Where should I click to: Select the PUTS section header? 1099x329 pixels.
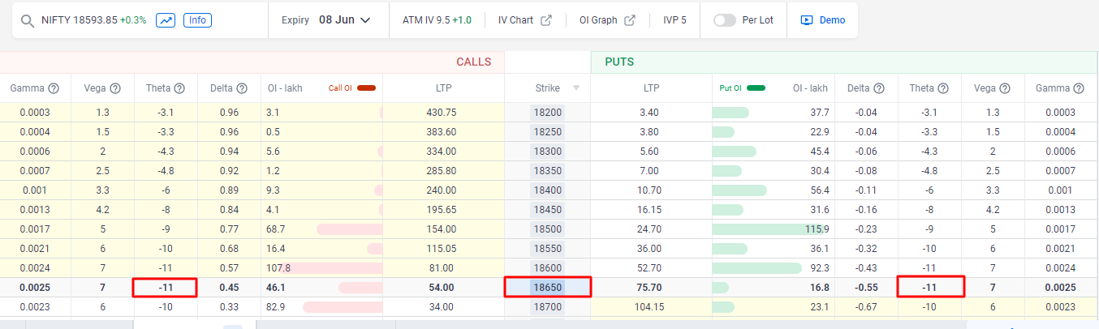click(x=619, y=62)
